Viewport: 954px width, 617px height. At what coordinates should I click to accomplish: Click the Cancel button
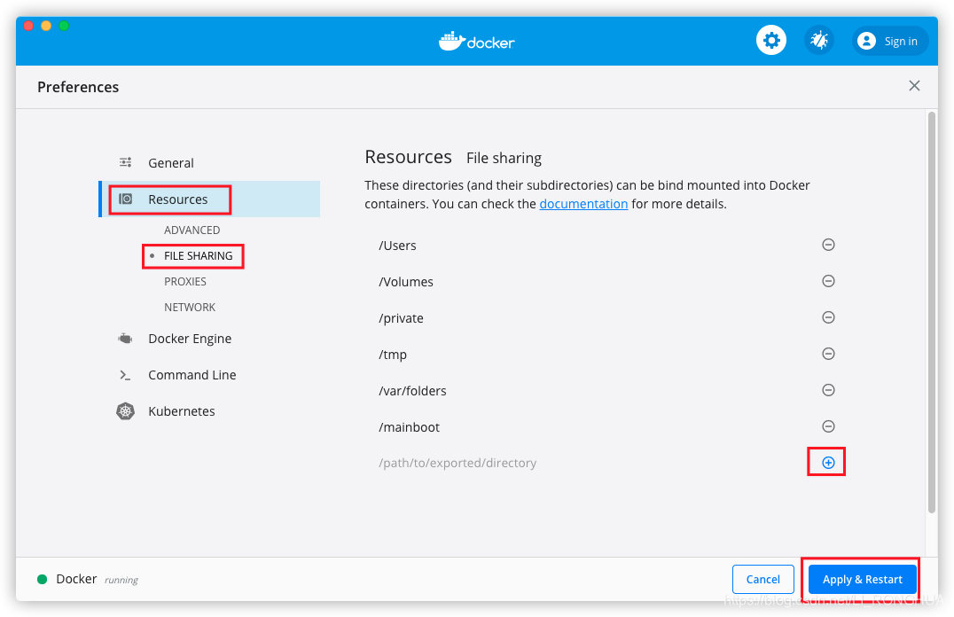point(763,579)
